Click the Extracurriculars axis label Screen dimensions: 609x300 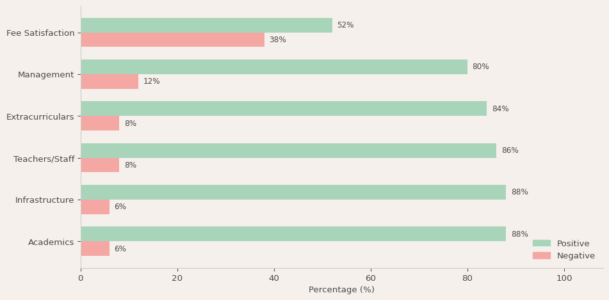40,117
